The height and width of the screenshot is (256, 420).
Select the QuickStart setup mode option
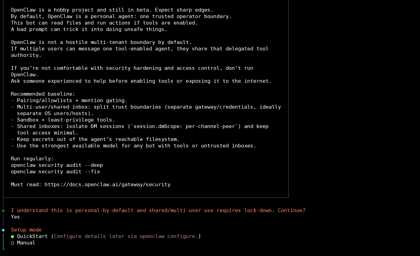tap(32, 236)
